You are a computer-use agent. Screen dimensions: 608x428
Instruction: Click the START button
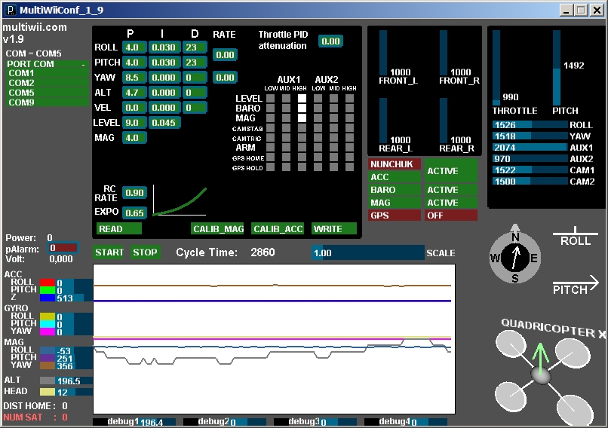click(109, 252)
